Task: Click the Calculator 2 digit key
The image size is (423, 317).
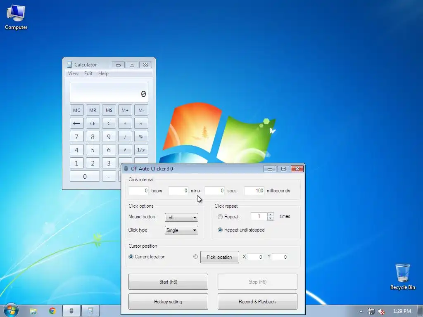Action: [x=93, y=163]
